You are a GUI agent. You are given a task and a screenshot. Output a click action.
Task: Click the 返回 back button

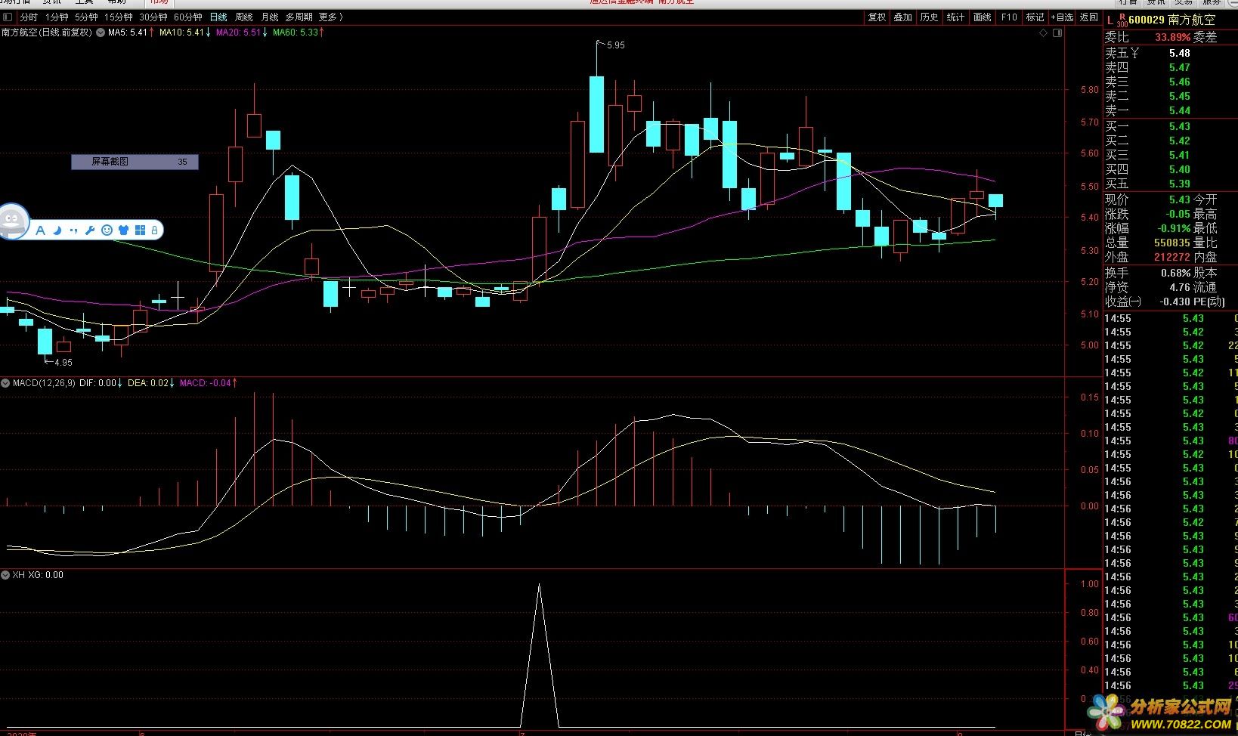pos(1088,17)
